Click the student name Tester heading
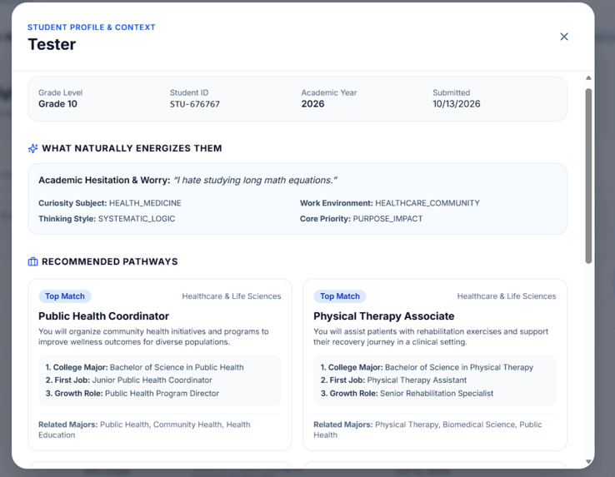The height and width of the screenshot is (477, 615). (52, 44)
